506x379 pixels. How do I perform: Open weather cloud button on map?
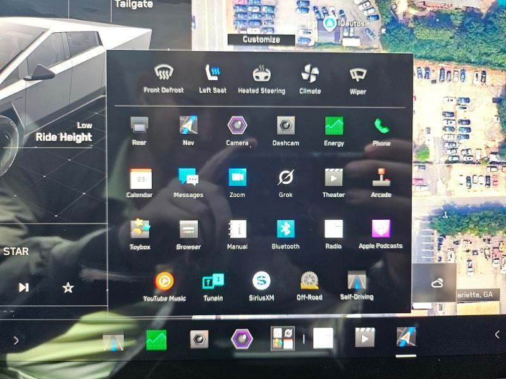tap(437, 283)
